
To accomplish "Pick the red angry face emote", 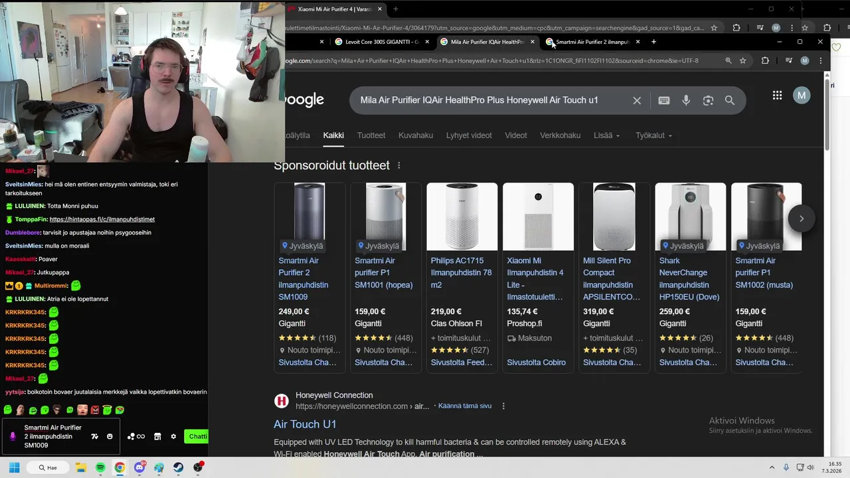I will pyautogui.click(x=95, y=410).
